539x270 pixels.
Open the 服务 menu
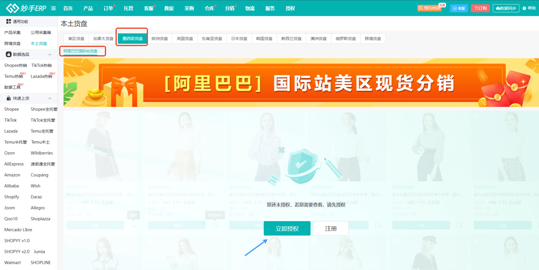[x=270, y=8]
